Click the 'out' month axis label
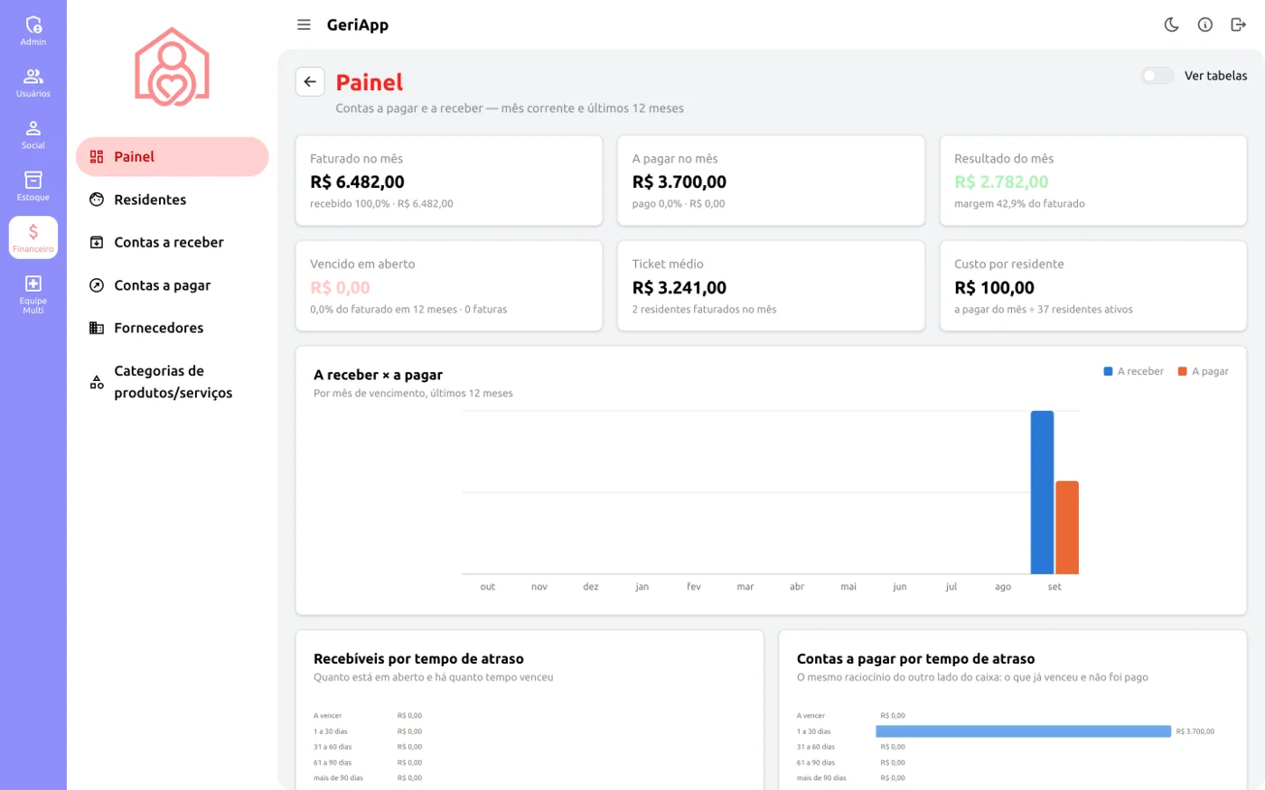This screenshot has height=790, width=1265. [488, 587]
